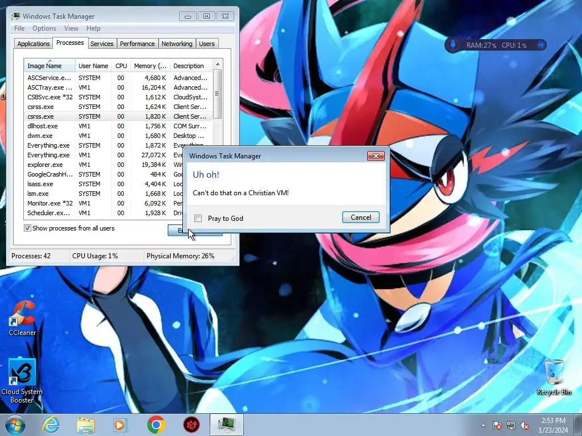Launch Google Chrome from the taskbar
Image resolution: width=582 pixels, height=436 pixels.
tap(156, 425)
